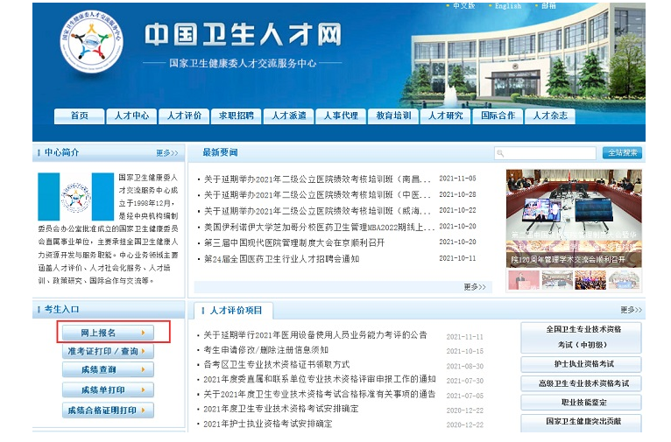Click 更多>> under the 最新要闻 list
Image resolution: width=671 pixels, height=442 pixels.
pyautogui.click(x=475, y=287)
